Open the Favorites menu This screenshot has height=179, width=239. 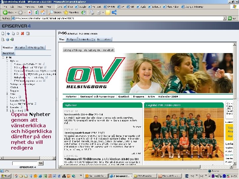click(x=30, y=7)
